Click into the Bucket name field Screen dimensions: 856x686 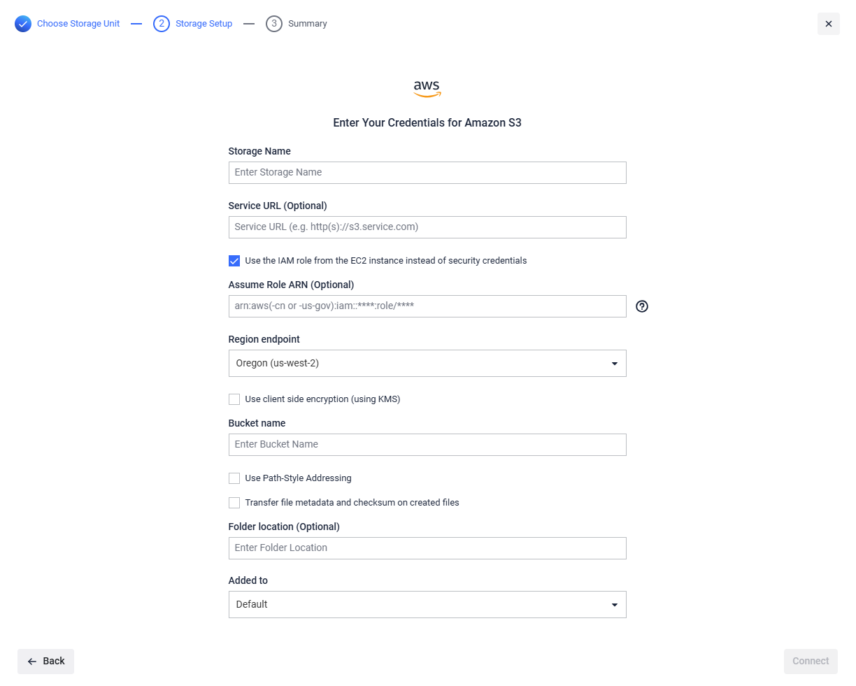(x=427, y=445)
